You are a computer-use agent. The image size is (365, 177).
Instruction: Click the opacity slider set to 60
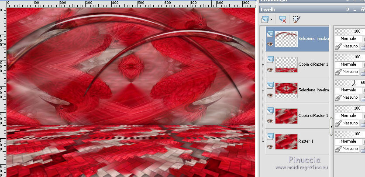(x=349, y=83)
